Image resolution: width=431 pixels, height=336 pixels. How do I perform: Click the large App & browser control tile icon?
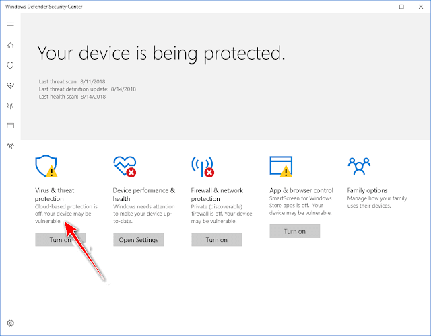[x=281, y=167]
